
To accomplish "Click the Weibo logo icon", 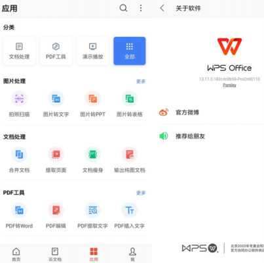I will pyautogui.click(x=164, y=112).
